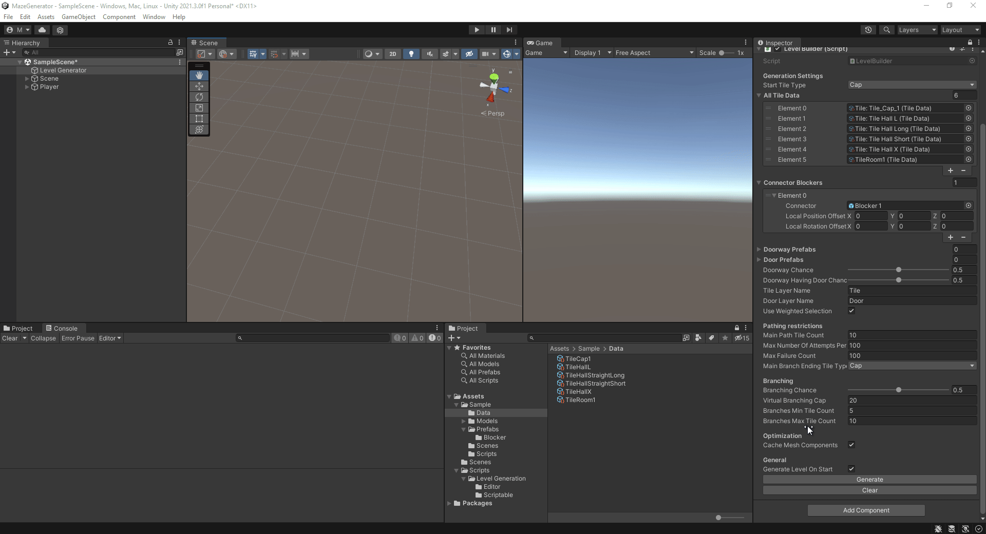Screen dimensions: 986x534
Task: Select the Rect tool in scene
Action: [x=199, y=119]
